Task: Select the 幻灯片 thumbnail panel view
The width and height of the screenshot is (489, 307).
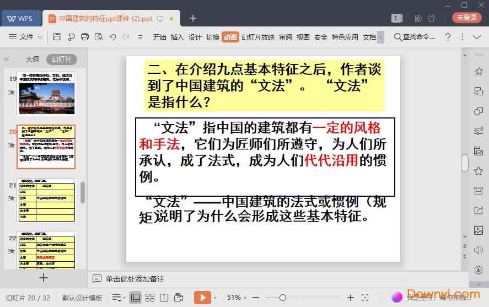Action: pos(61,60)
